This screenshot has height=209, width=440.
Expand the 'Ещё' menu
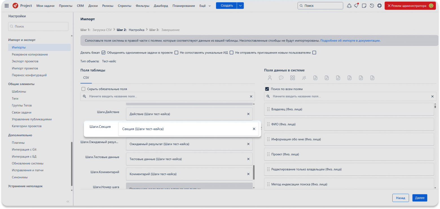coord(205,6)
